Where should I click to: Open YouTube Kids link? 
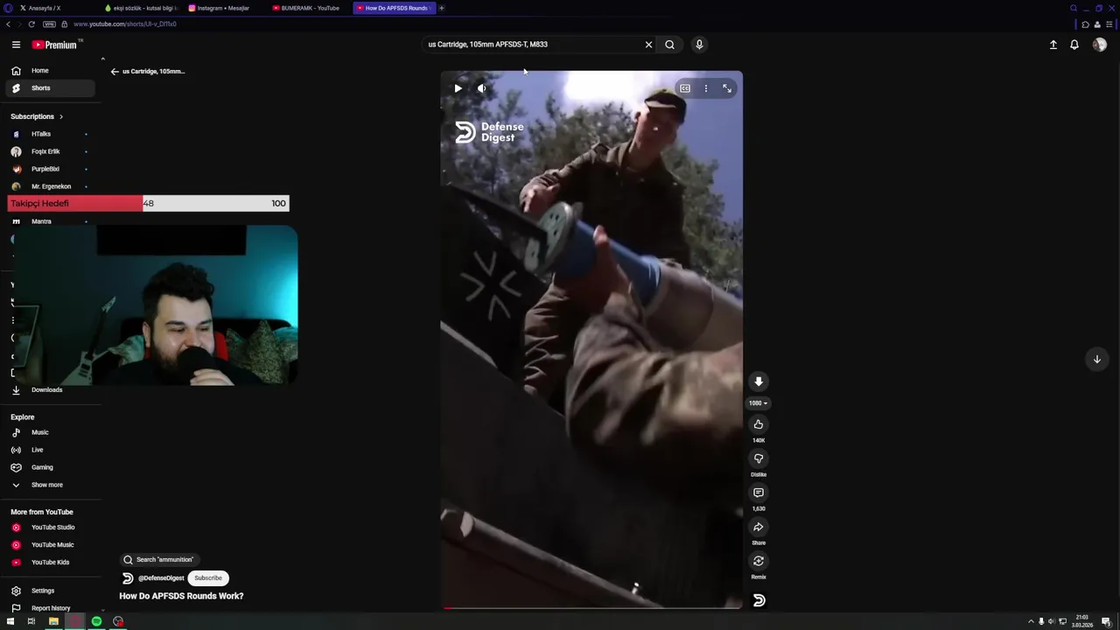[x=51, y=563]
